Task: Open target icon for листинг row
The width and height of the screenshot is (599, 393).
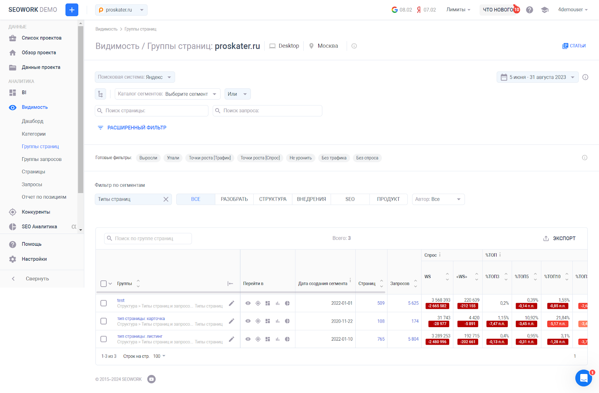Action: click(258, 339)
